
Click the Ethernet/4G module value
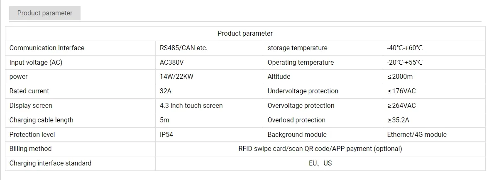click(417, 135)
